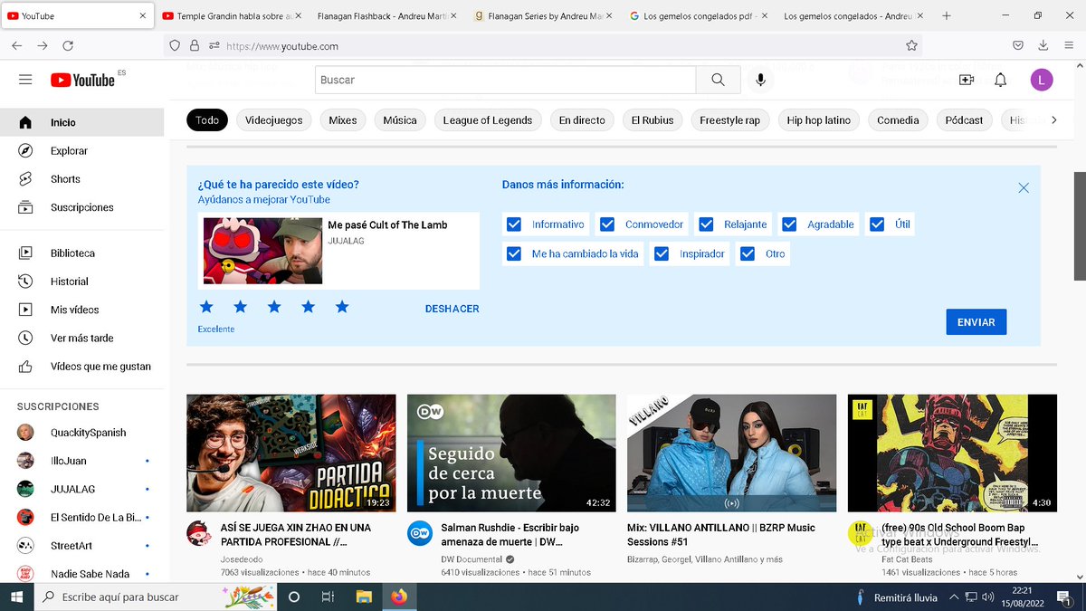The width and height of the screenshot is (1086, 611).
Task: Reload the page in Firefox
Action: click(x=68, y=45)
